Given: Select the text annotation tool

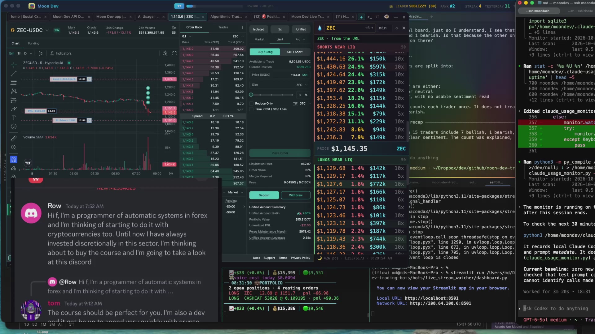Looking at the screenshot, I should [x=14, y=118].
